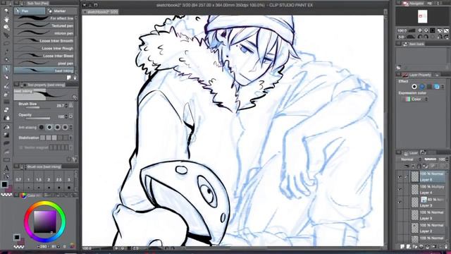Click the Stabilization expand arrow
Screen dimensions: 451x254
click(70, 138)
